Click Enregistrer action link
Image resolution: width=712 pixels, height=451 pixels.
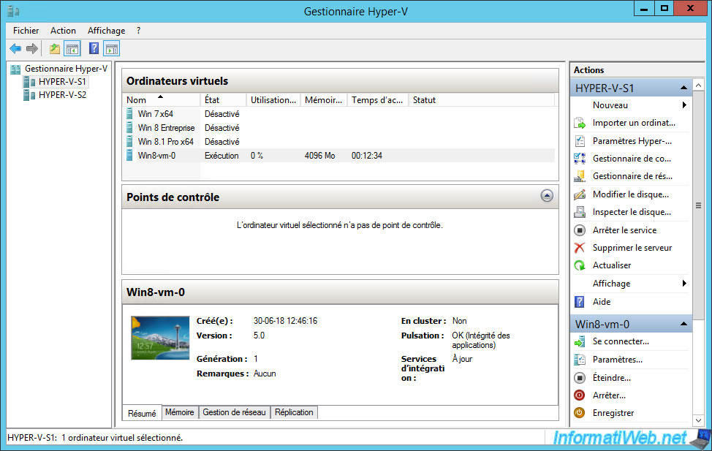pyautogui.click(x=613, y=413)
